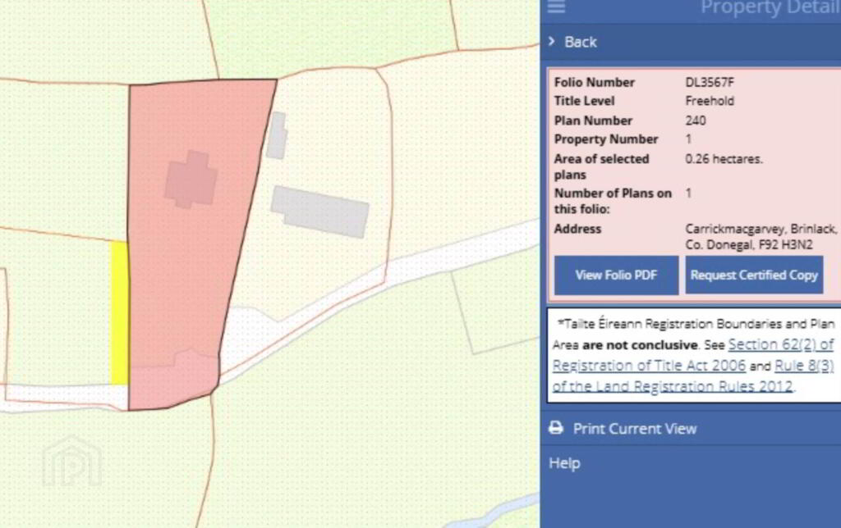
Task: Click the 0.26 hectares area value
Action: 724,159
